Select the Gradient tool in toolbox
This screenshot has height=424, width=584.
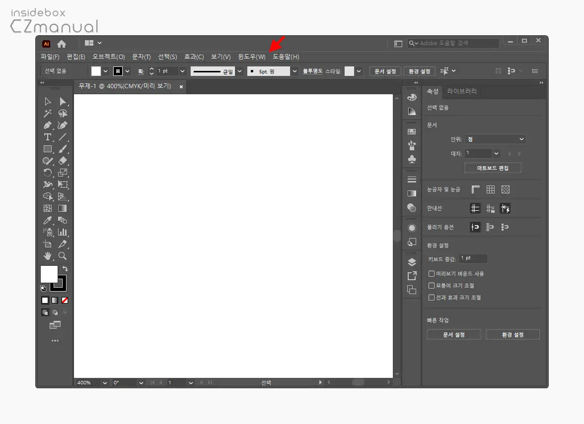click(63, 208)
